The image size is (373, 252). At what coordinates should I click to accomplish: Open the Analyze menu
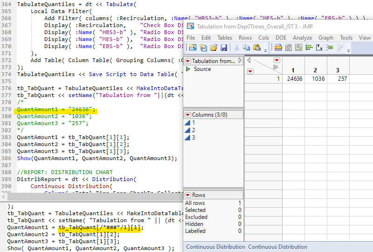pyautogui.click(x=302, y=38)
